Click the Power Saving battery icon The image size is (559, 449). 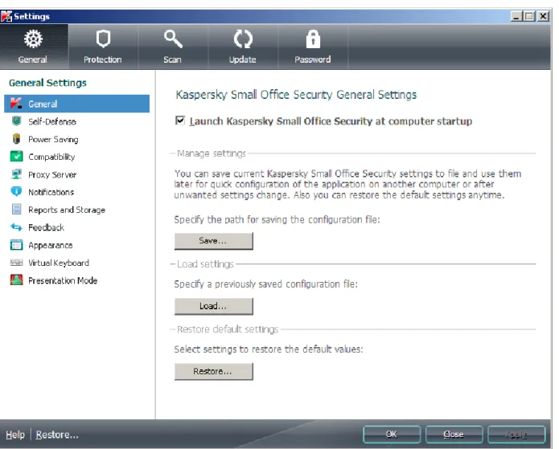(16, 138)
